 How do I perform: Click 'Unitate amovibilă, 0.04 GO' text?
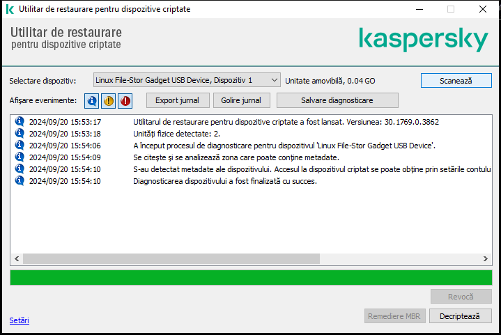point(330,81)
